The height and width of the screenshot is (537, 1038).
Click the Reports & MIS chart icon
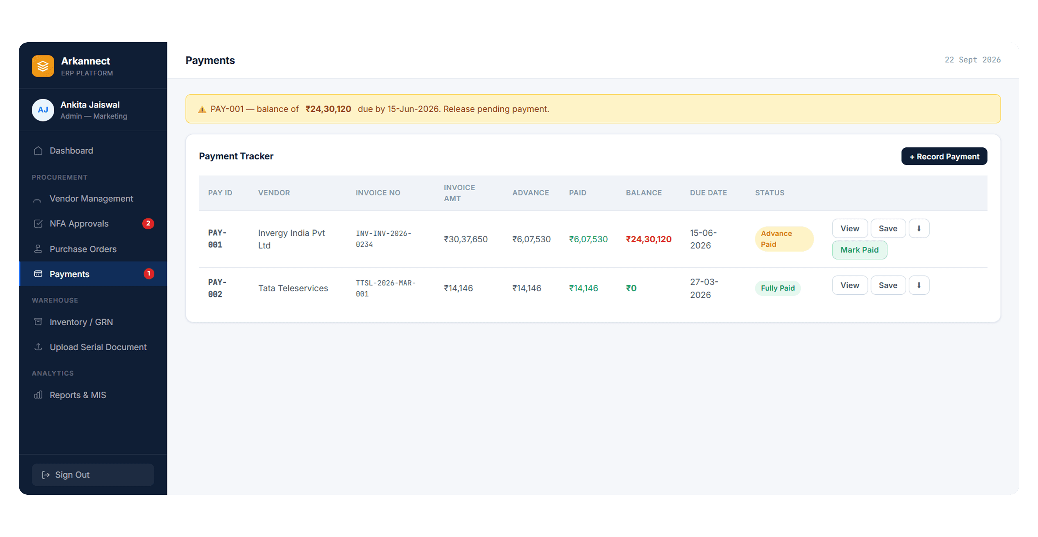click(x=38, y=395)
